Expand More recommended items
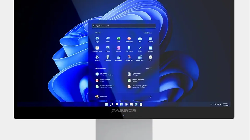 [x=149, y=68]
